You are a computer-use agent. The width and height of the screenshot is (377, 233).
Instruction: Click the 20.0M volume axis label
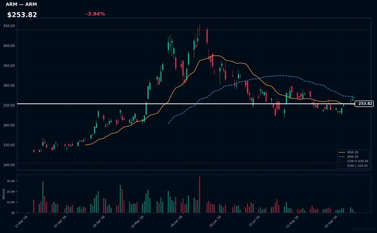(x=11, y=192)
